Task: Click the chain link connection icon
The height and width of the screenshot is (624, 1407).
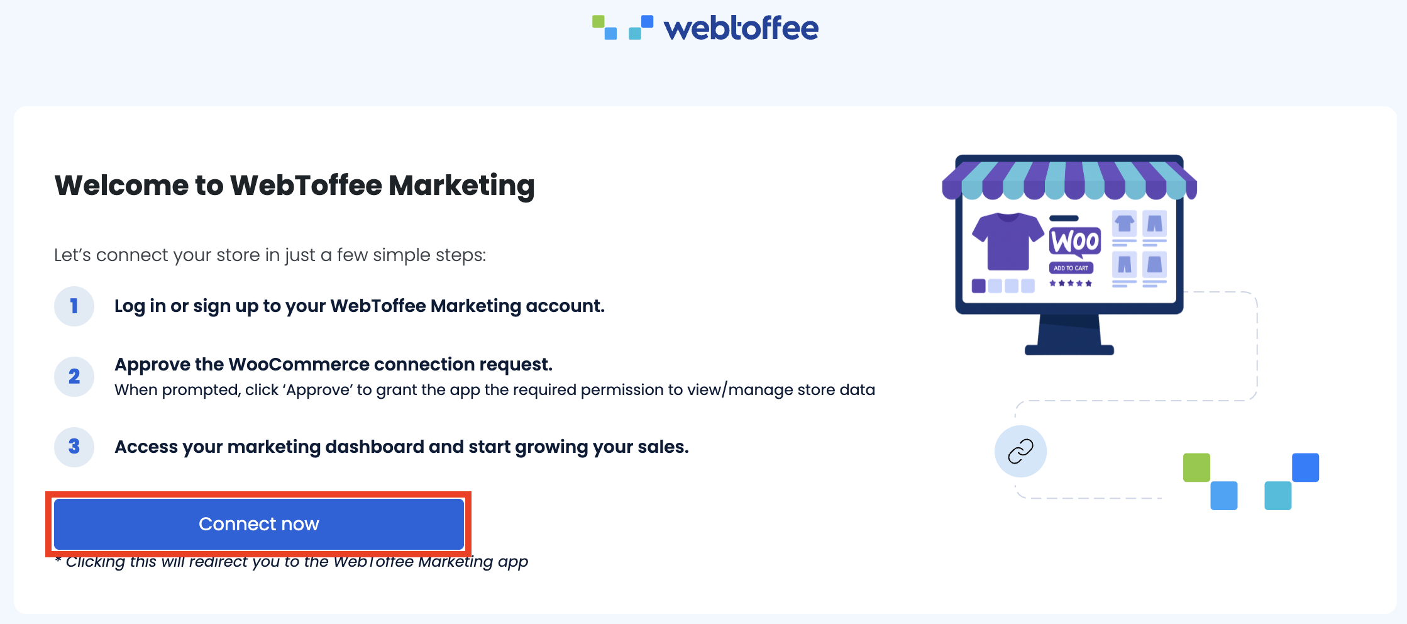Action: (x=1020, y=451)
